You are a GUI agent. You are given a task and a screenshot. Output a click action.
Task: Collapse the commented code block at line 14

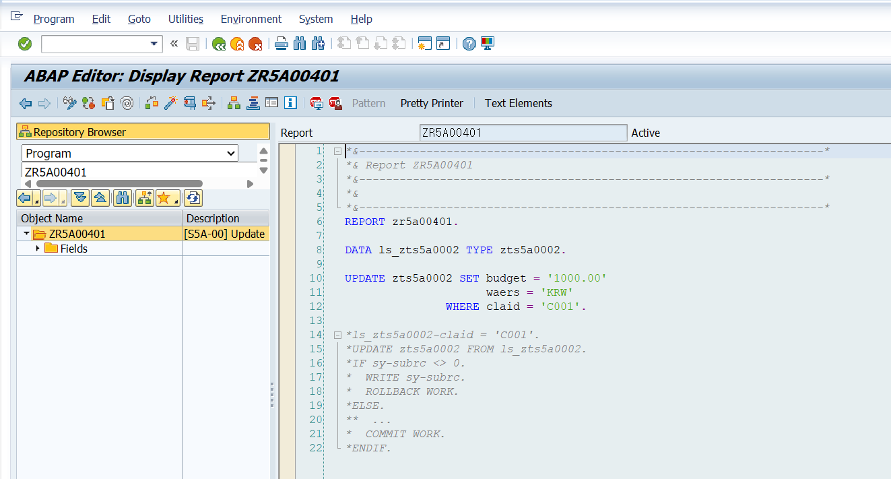[337, 335]
